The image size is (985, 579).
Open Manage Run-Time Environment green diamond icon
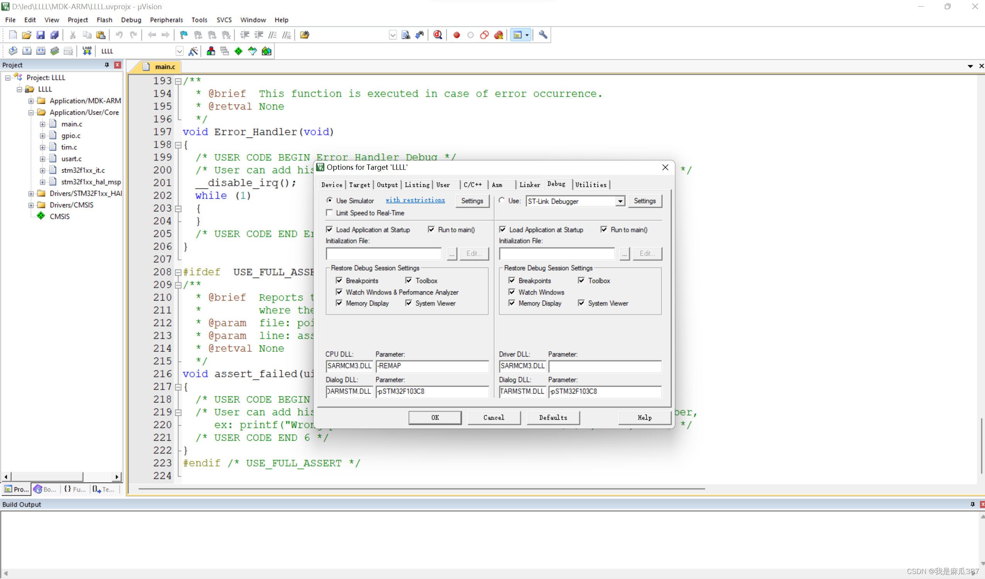pyautogui.click(x=238, y=51)
